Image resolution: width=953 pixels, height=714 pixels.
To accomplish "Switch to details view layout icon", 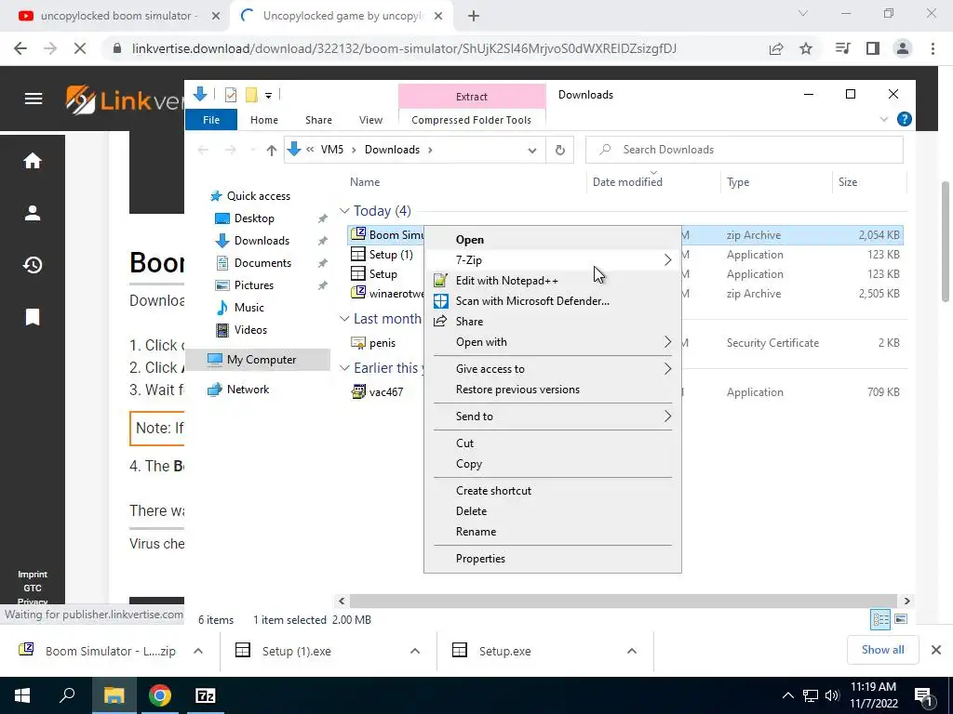I will (x=880, y=619).
